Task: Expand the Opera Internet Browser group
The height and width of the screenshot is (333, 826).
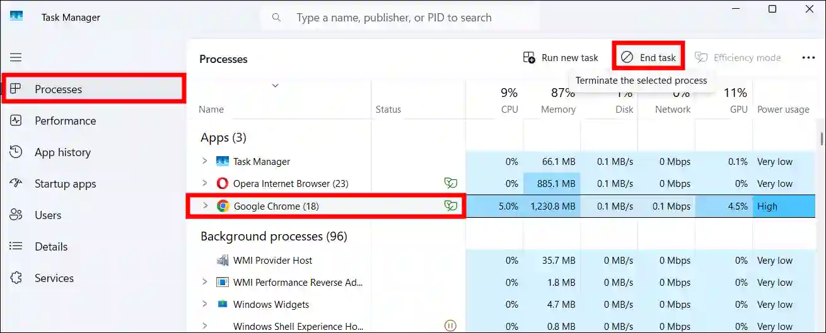Action: pos(204,183)
